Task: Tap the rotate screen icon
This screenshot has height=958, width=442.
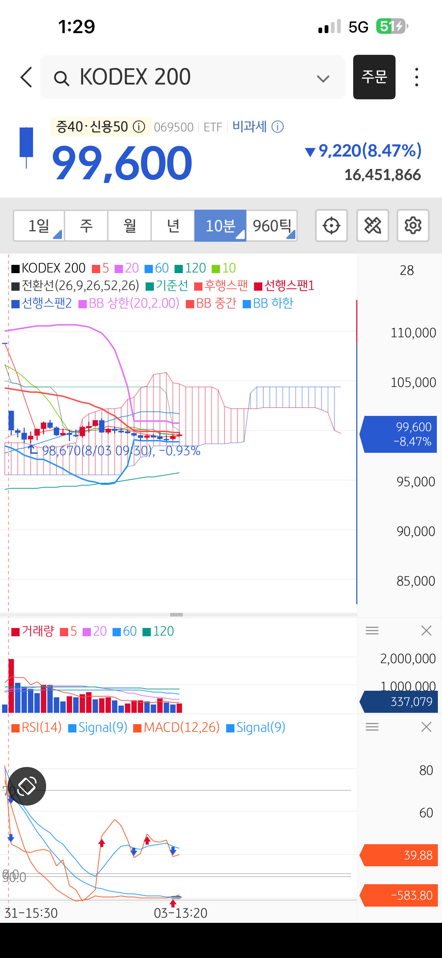Action: pyautogui.click(x=27, y=786)
